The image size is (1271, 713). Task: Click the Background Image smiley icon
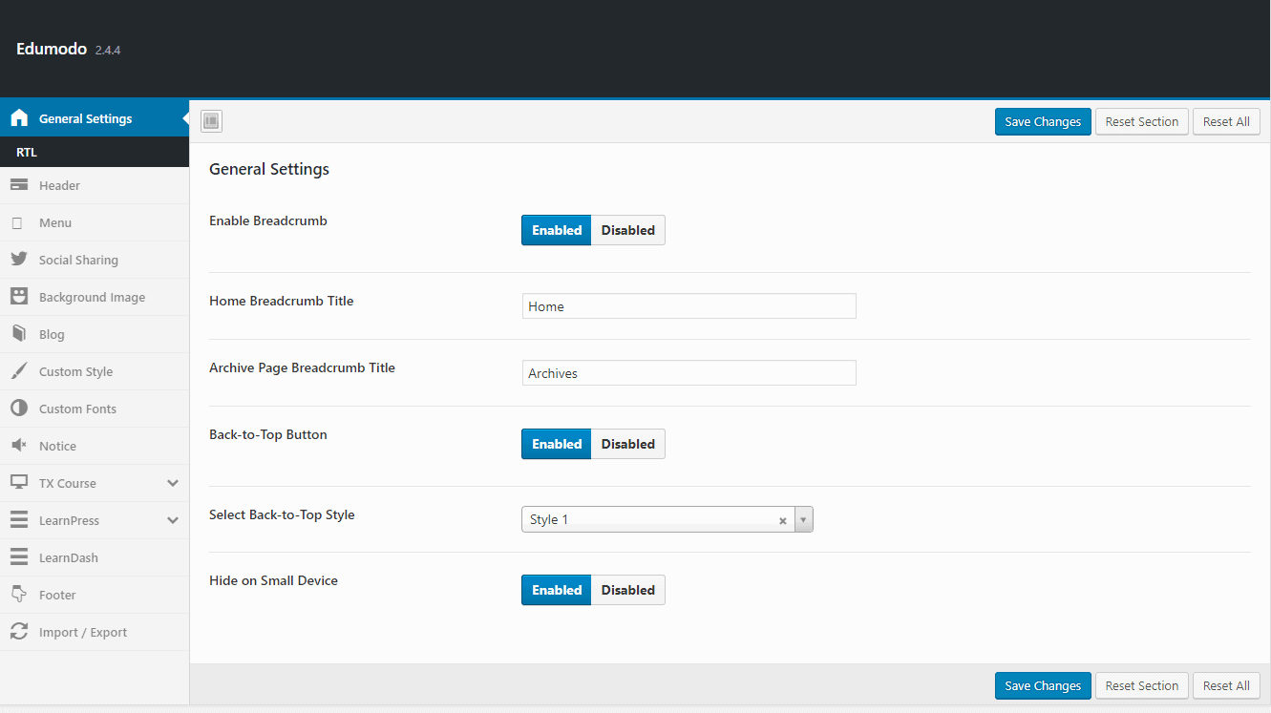click(19, 297)
